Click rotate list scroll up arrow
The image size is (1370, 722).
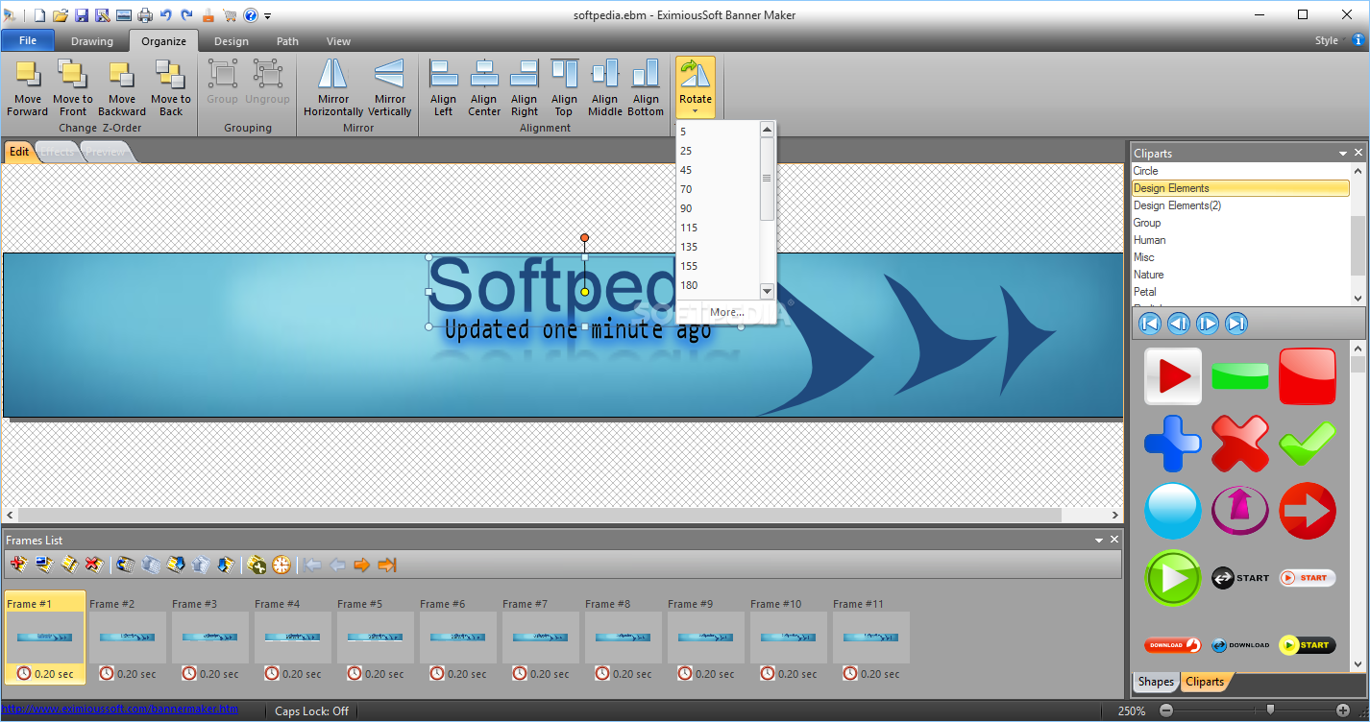coord(767,130)
